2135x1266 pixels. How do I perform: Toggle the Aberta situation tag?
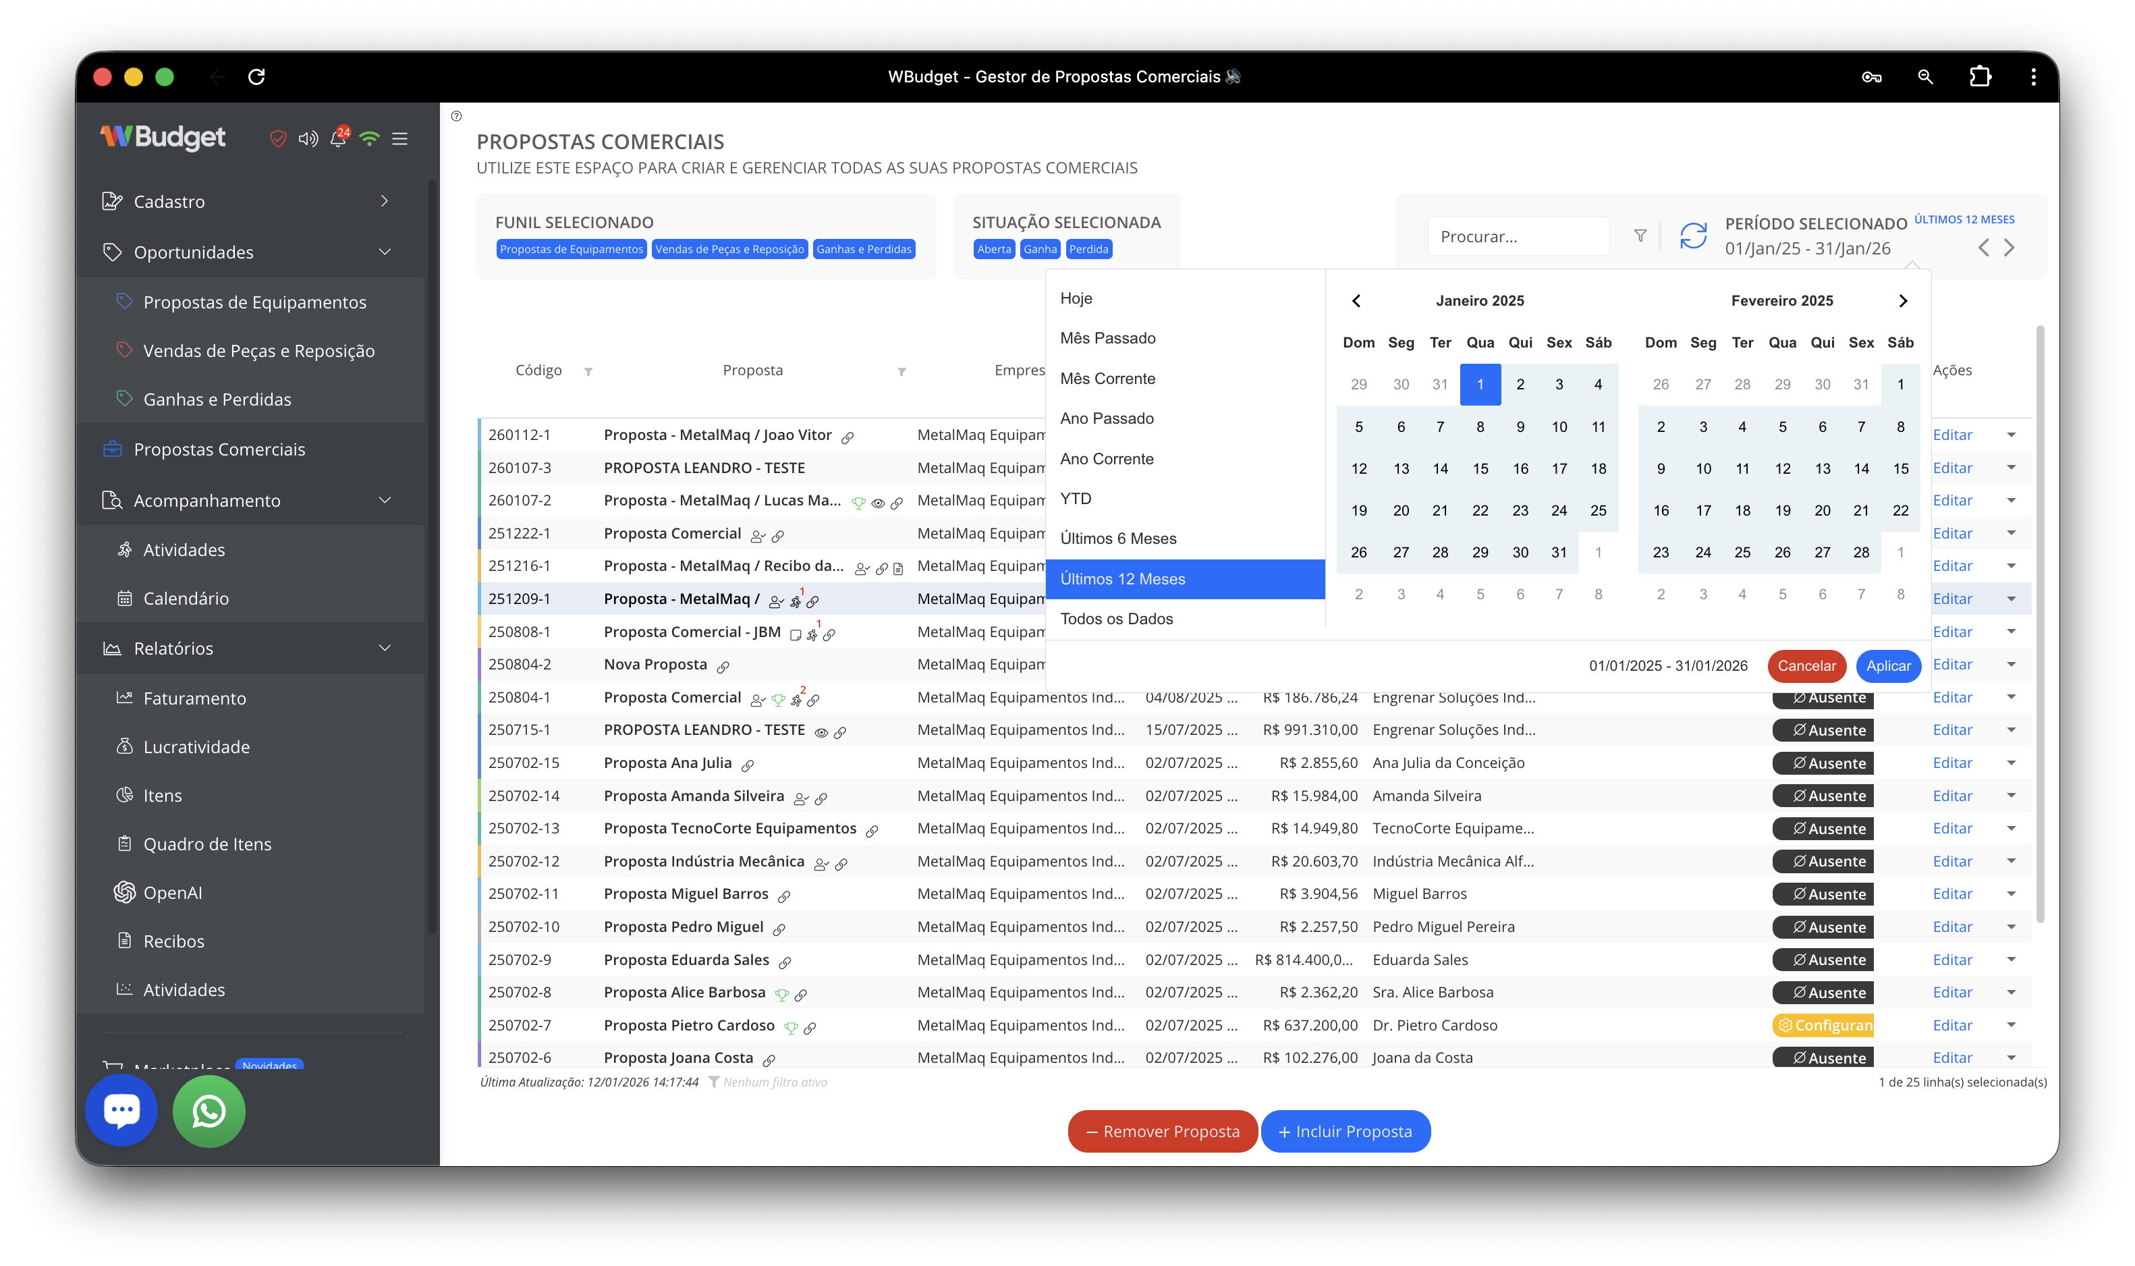pos(994,249)
